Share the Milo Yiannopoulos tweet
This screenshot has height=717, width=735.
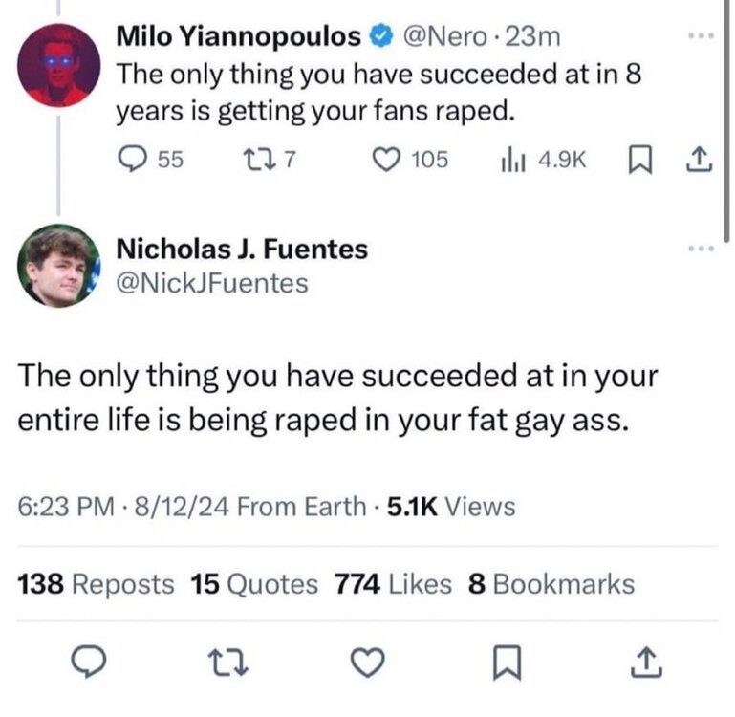701,161
